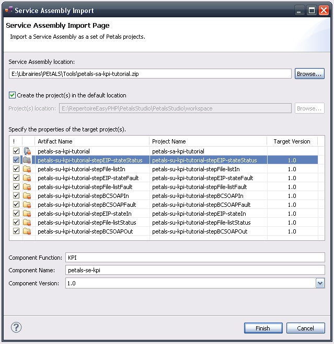334x344 pixels.
Task: Click the folder icon for stepEIP-stateStatus row
Action: pyautogui.click(x=27, y=160)
